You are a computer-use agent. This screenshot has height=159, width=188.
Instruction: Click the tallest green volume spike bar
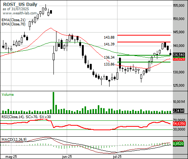coord(53,103)
